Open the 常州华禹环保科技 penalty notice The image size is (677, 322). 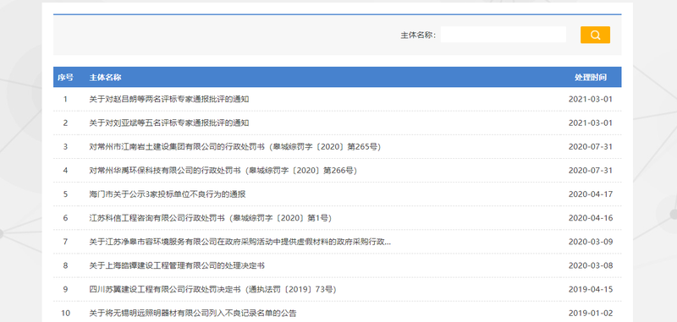223,170
